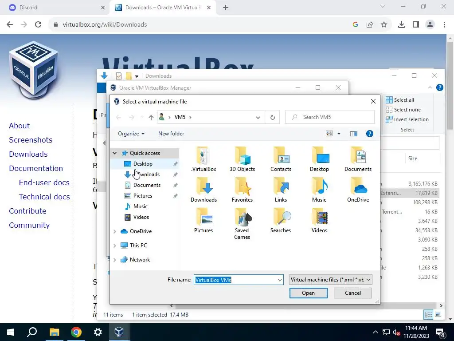Bookmark this page with the star icon
Image resolution: width=454 pixels, height=341 pixels.
384,25
